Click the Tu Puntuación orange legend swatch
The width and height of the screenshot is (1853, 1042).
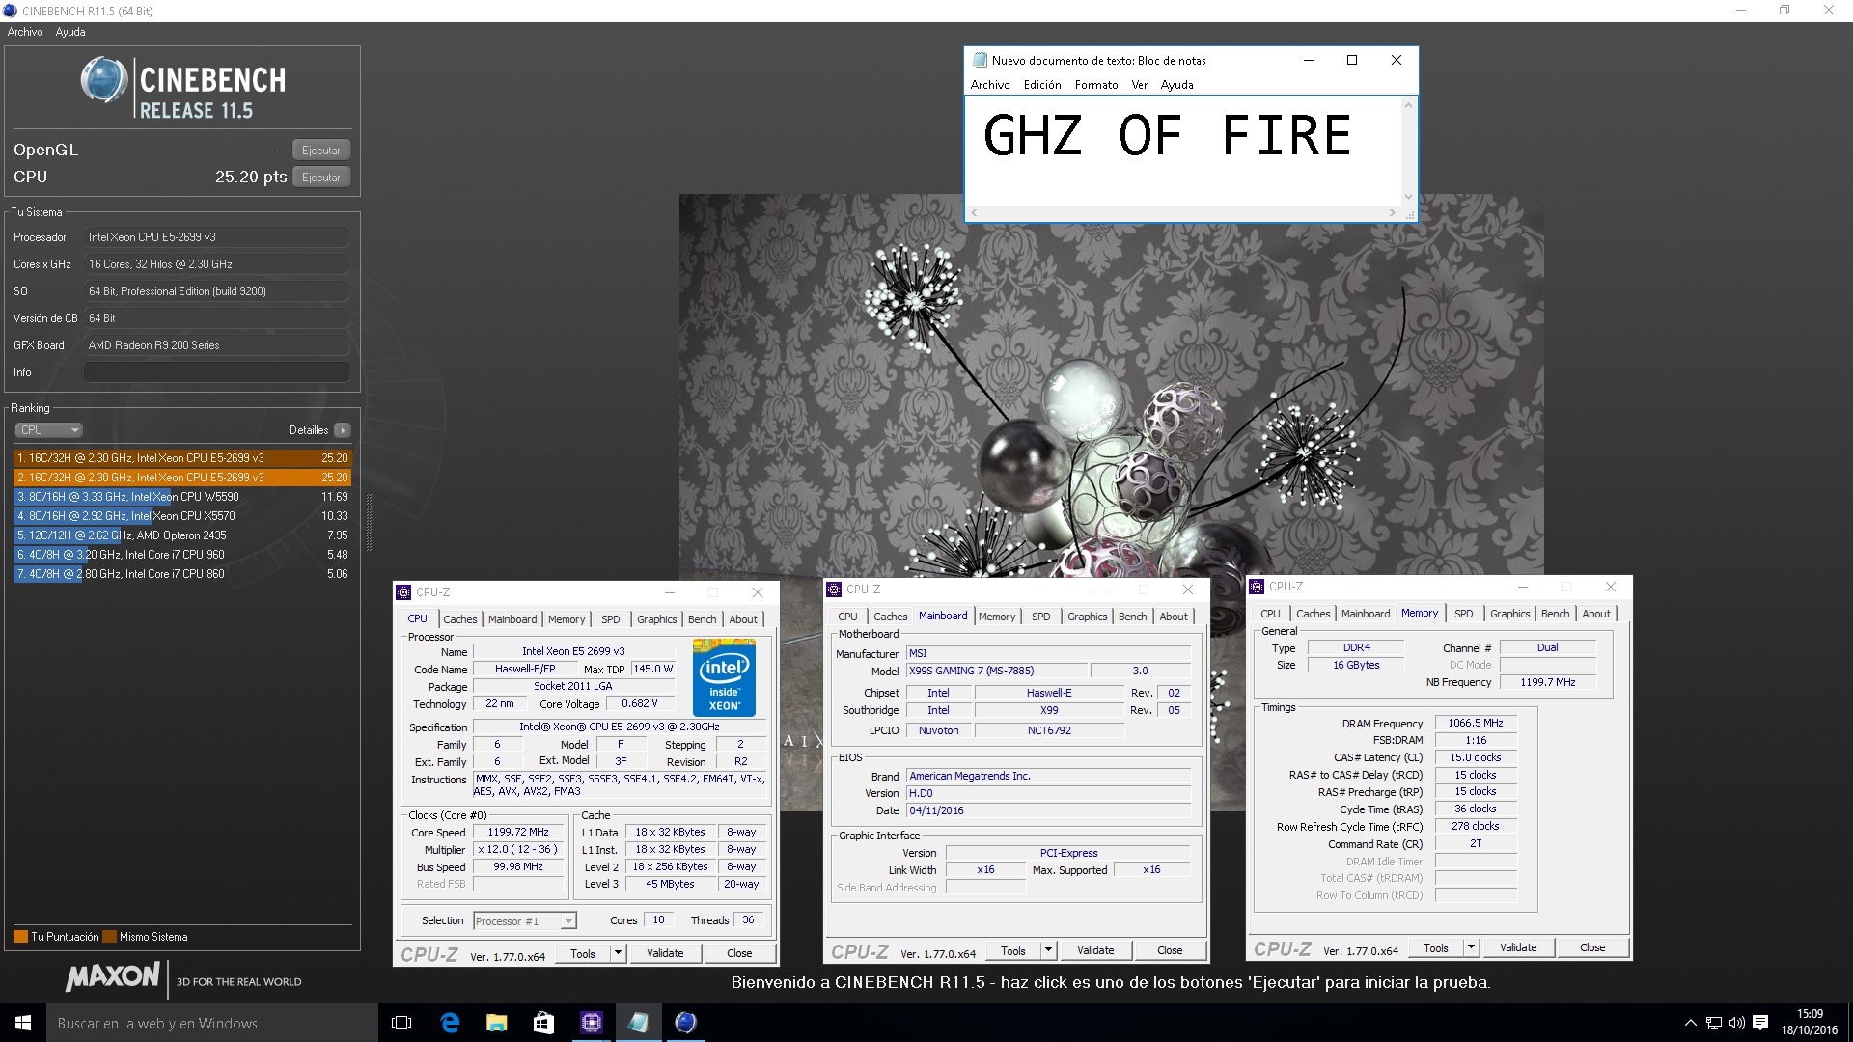[x=20, y=937]
